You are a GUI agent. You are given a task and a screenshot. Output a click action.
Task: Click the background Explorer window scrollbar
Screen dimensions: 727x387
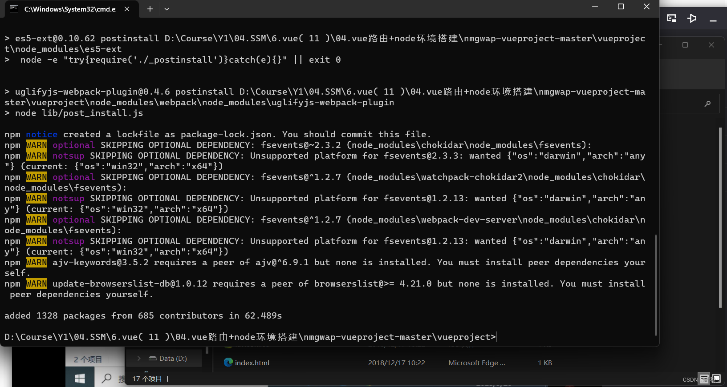[x=720, y=218]
